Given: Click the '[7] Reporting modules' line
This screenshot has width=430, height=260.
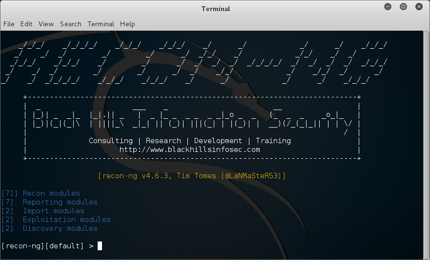Looking at the screenshot, I should tap(49, 202).
